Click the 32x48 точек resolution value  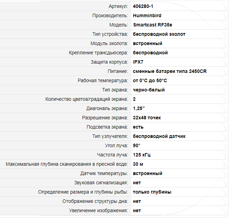click(147, 118)
